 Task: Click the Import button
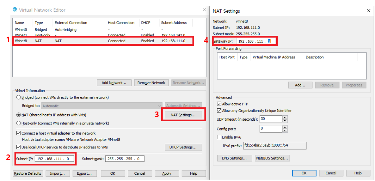pyautogui.click(x=58, y=173)
